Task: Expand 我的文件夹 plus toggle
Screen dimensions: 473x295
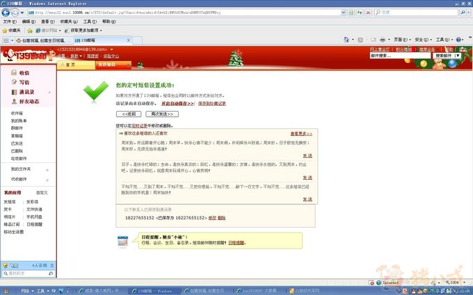Action: (47, 170)
